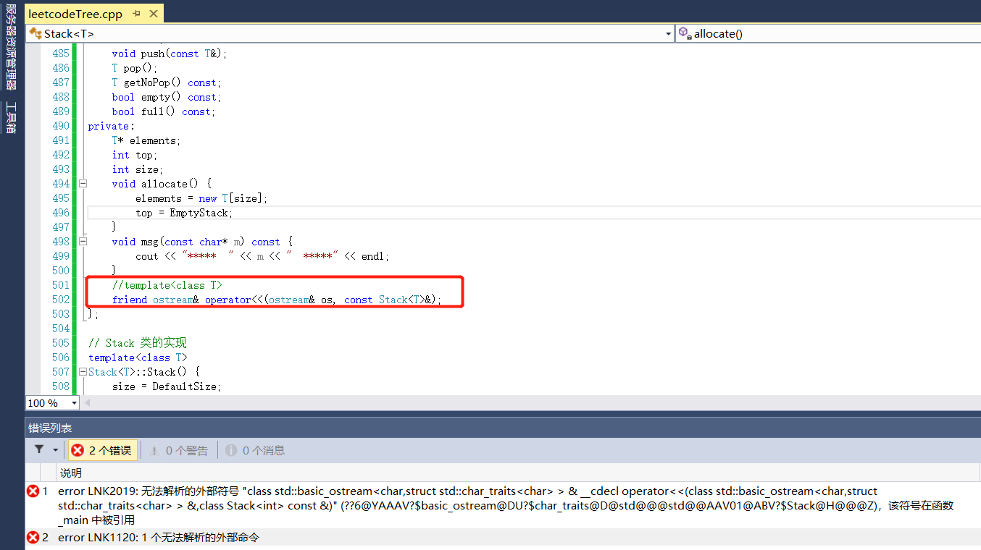Collapse the msg() function at line 498
This screenshot has height=550, width=981.
(x=83, y=241)
